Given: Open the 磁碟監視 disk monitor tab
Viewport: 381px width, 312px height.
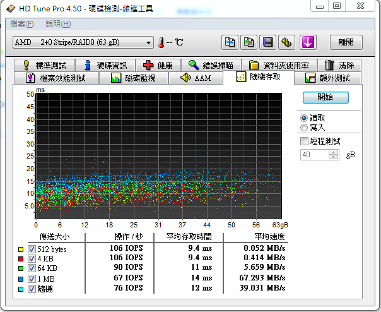Looking at the screenshot, I should pyautogui.click(x=133, y=78).
